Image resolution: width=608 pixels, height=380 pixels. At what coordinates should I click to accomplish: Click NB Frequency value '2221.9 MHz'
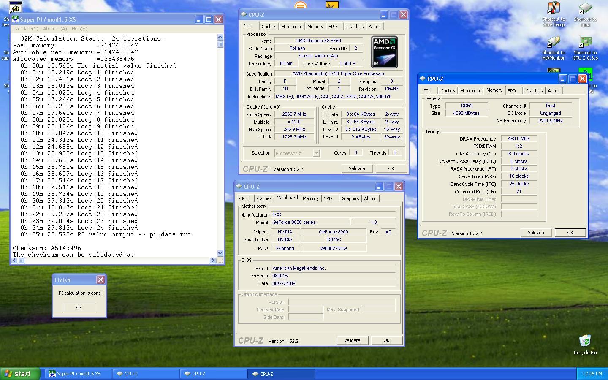pos(550,121)
